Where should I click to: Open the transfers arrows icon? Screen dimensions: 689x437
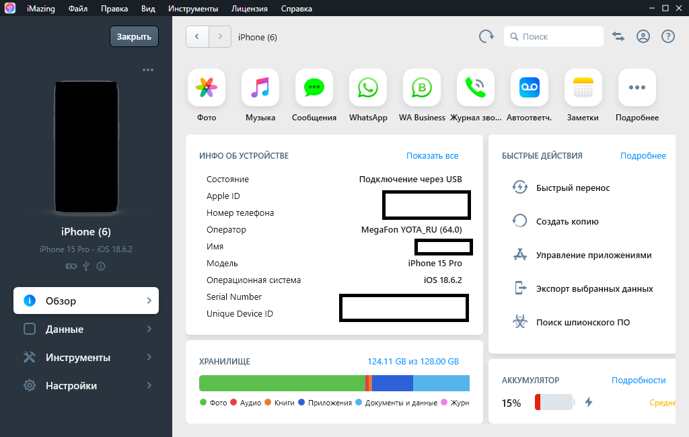618,36
